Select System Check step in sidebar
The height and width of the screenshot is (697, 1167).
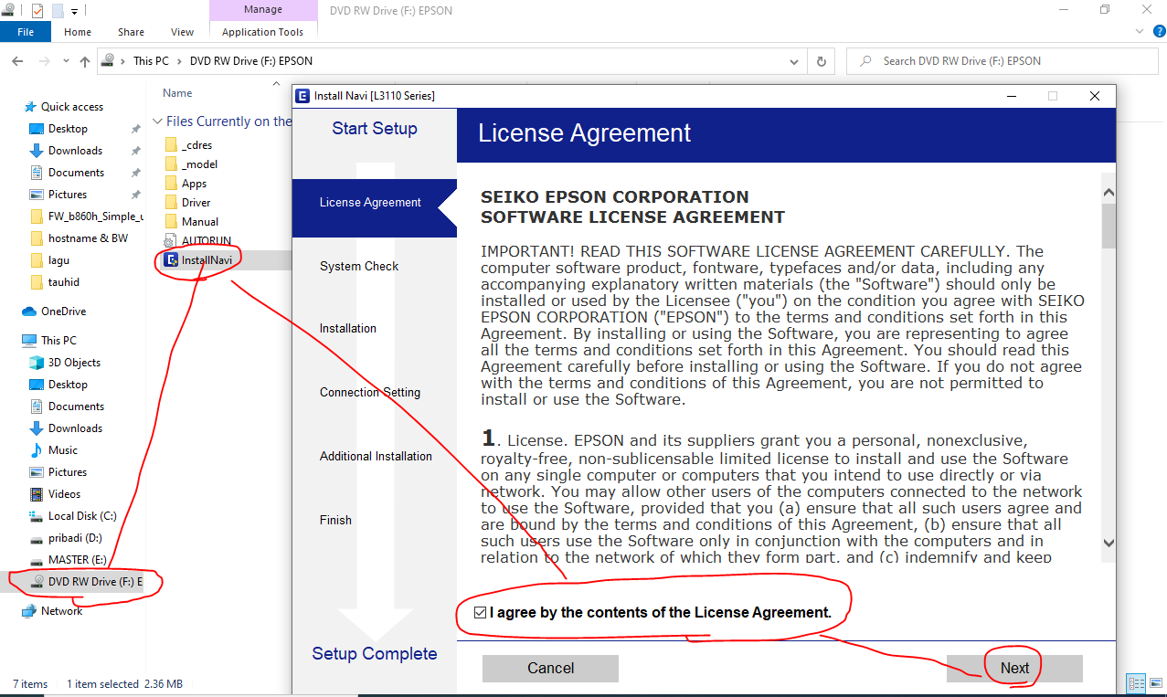[359, 267]
